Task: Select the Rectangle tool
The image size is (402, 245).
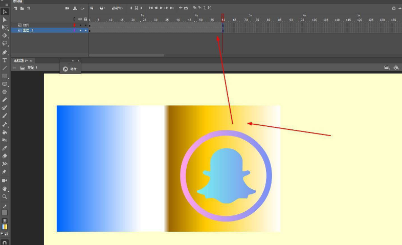Action: tap(5, 76)
